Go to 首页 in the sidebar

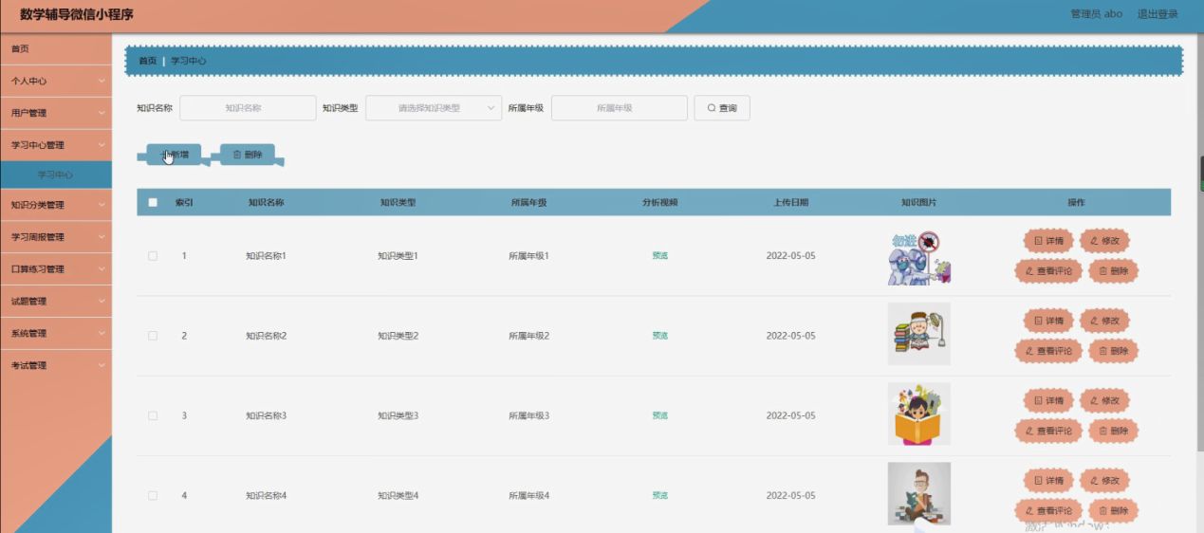56,48
